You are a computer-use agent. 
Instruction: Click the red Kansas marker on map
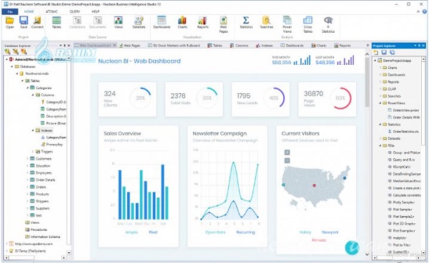pyautogui.click(x=314, y=185)
